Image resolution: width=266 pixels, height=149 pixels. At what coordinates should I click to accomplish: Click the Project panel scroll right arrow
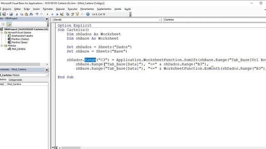click(x=47, y=65)
